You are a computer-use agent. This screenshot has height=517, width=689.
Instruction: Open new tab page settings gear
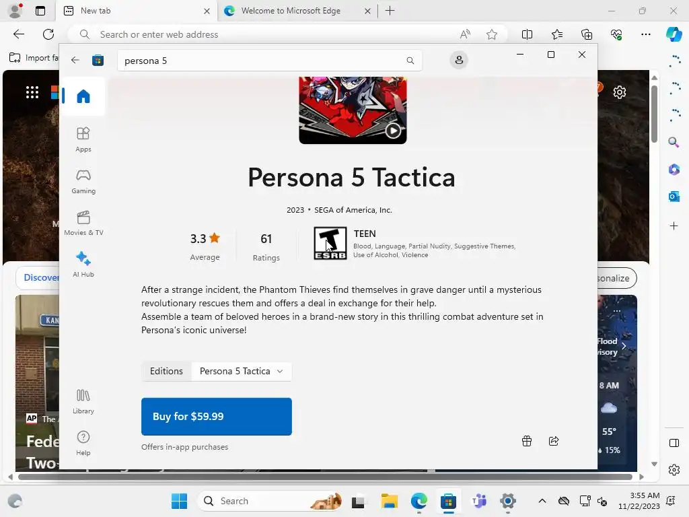[620, 92]
